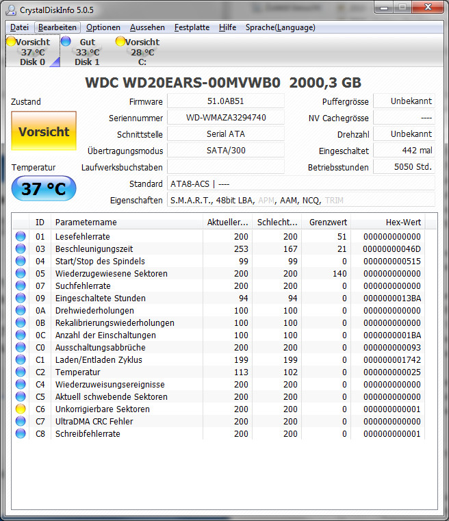
Task: Open the Datei menu
Action: click(x=19, y=27)
